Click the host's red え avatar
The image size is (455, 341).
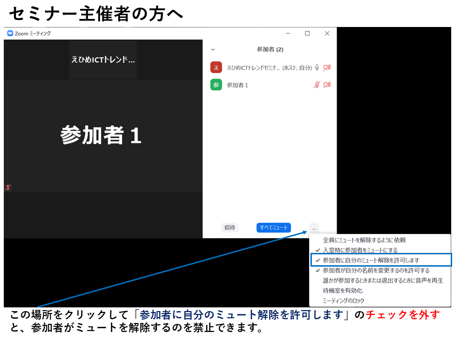(216, 68)
